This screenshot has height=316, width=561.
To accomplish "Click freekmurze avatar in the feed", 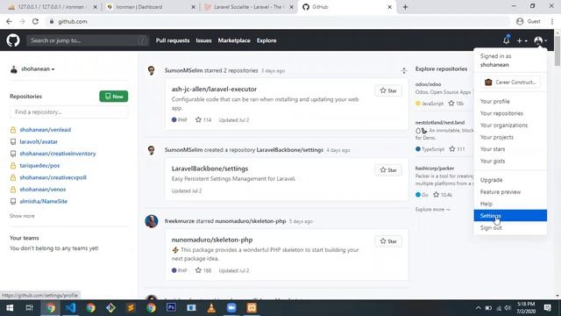I will point(152,221).
